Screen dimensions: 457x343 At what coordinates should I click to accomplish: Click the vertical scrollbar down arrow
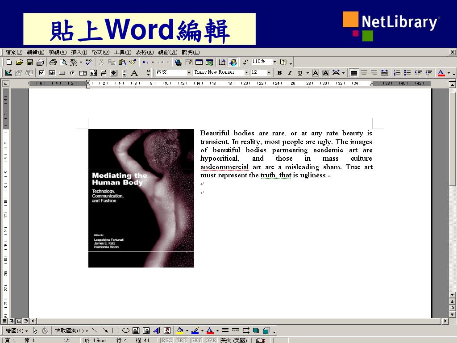pyautogui.click(x=452, y=295)
